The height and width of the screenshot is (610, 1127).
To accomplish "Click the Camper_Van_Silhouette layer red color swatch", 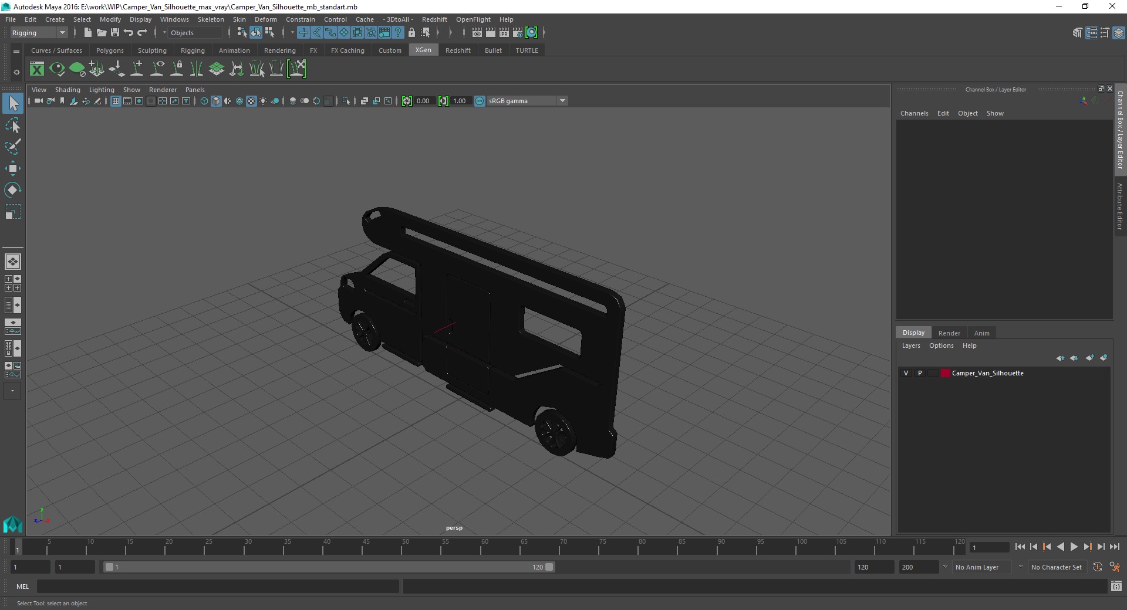I will [945, 373].
